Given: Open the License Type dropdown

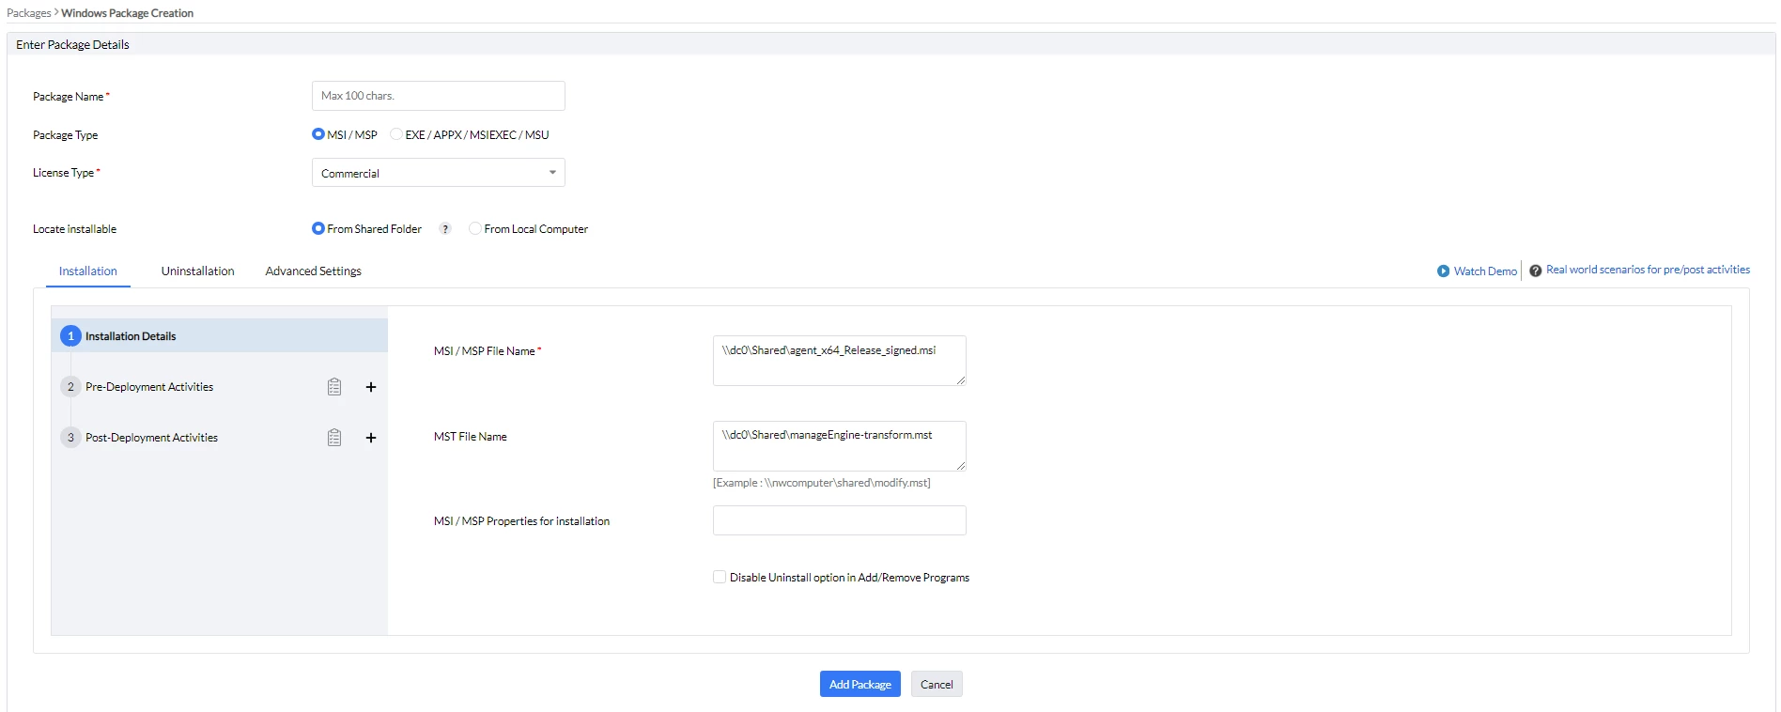Looking at the screenshot, I should (x=439, y=173).
